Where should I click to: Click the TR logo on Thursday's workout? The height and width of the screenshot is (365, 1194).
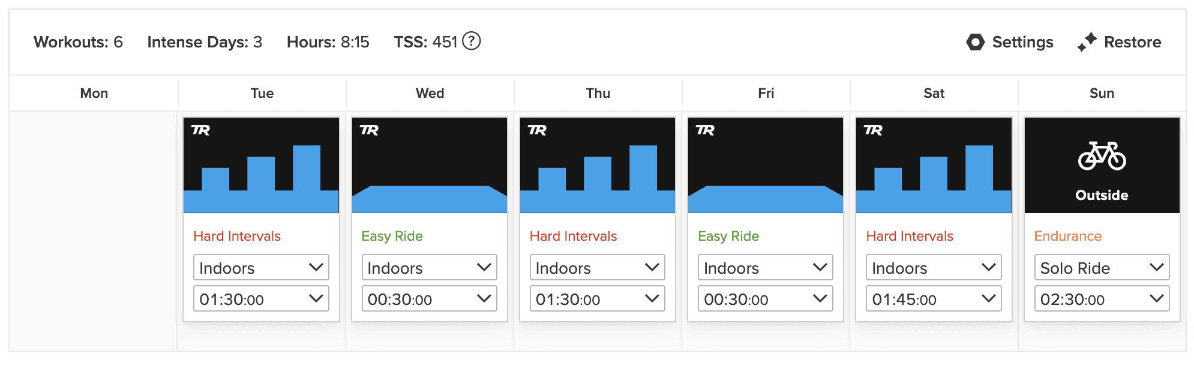click(x=536, y=130)
